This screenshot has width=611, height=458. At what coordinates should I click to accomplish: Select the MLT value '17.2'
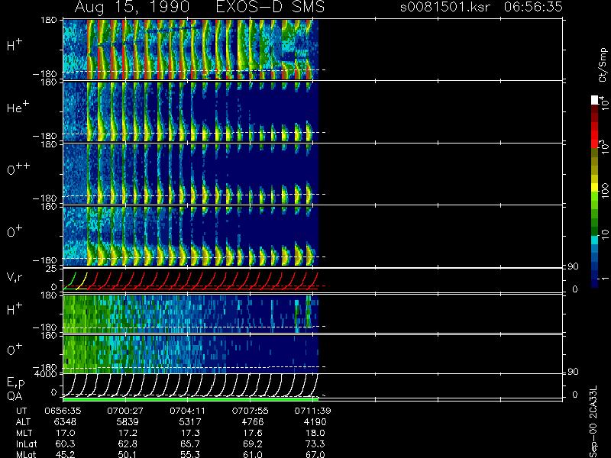128,433
